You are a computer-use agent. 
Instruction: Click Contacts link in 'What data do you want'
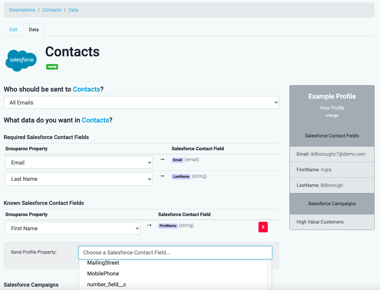pyautogui.click(x=95, y=120)
